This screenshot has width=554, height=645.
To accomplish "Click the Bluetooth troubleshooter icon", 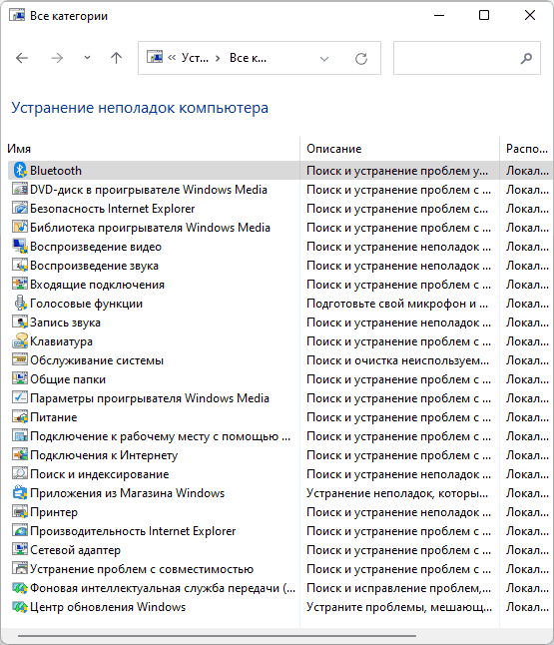I will tap(20, 171).
